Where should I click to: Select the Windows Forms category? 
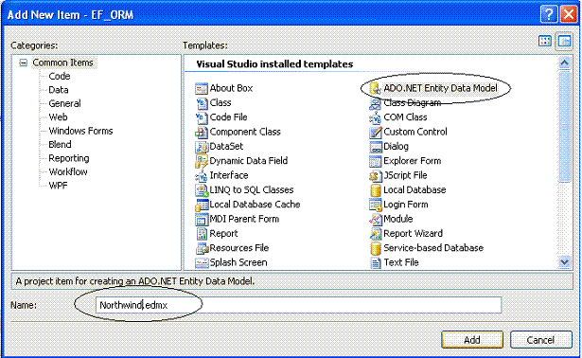[80, 131]
